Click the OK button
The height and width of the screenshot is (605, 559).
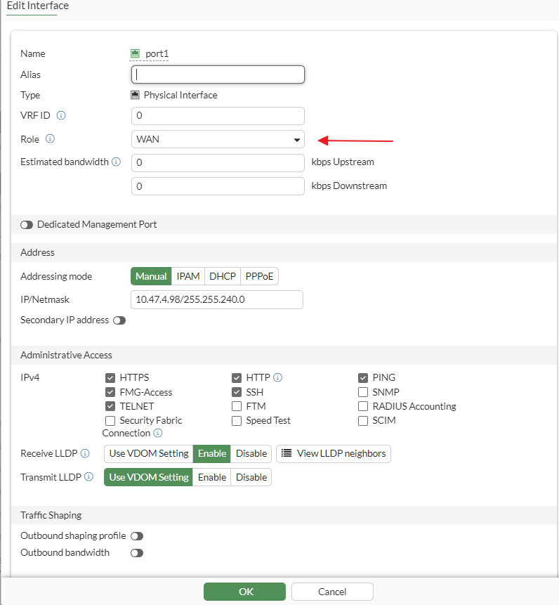tap(246, 592)
